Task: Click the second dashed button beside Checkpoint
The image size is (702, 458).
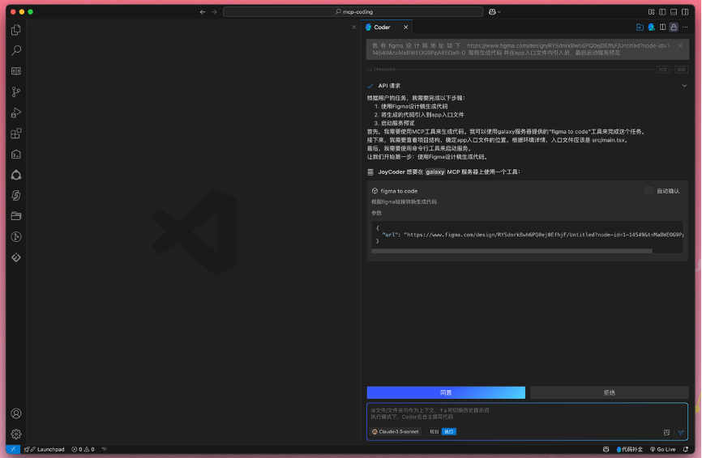Action: tap(682, 70)
